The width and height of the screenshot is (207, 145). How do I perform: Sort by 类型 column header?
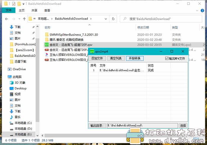click(175, 27)
